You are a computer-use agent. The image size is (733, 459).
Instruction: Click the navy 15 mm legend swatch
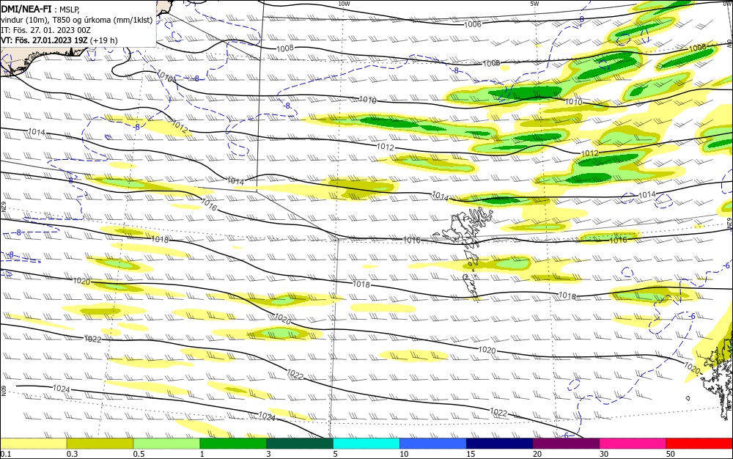tap(500, 444)
